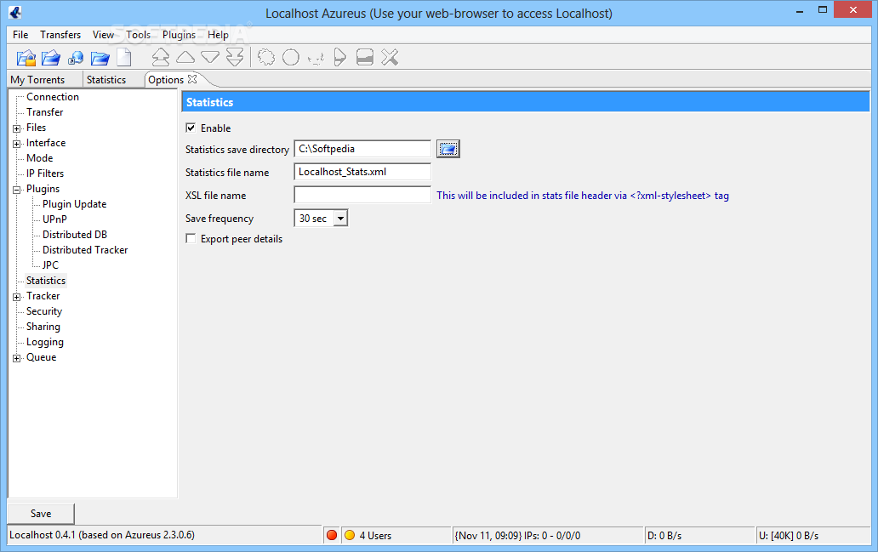
Task: Click the X remove toolbar icon
Action: pos(390,57)
